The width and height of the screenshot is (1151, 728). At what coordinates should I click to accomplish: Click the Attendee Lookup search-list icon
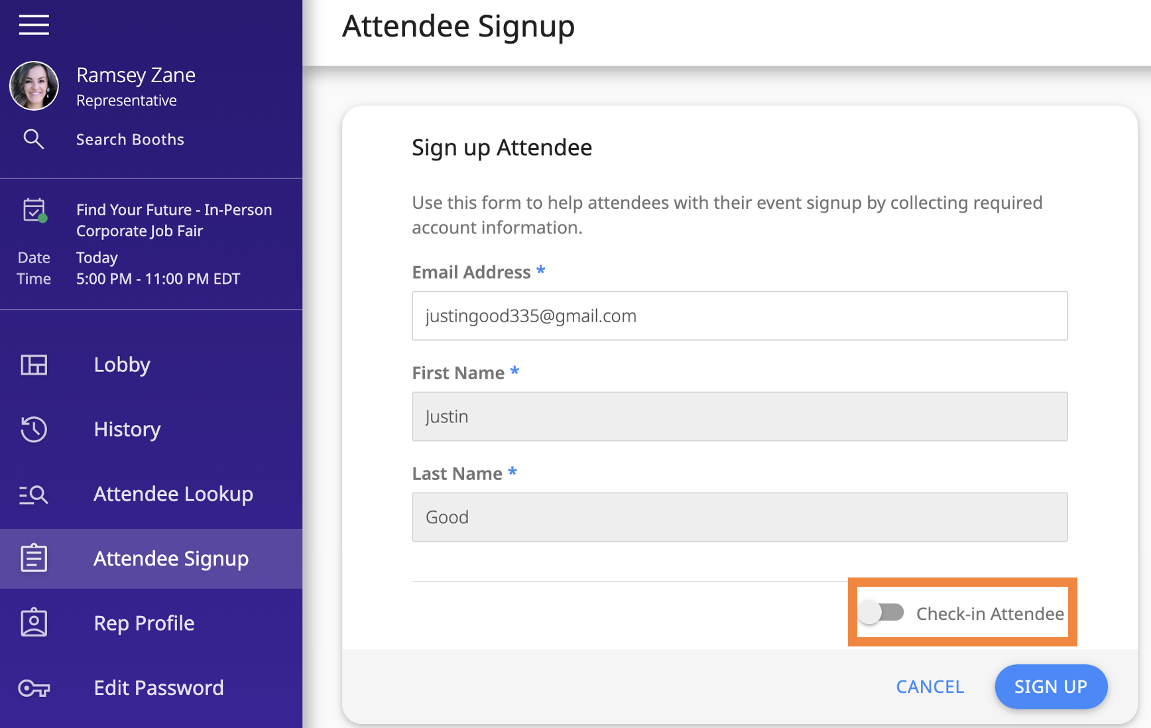coord(33,494)
